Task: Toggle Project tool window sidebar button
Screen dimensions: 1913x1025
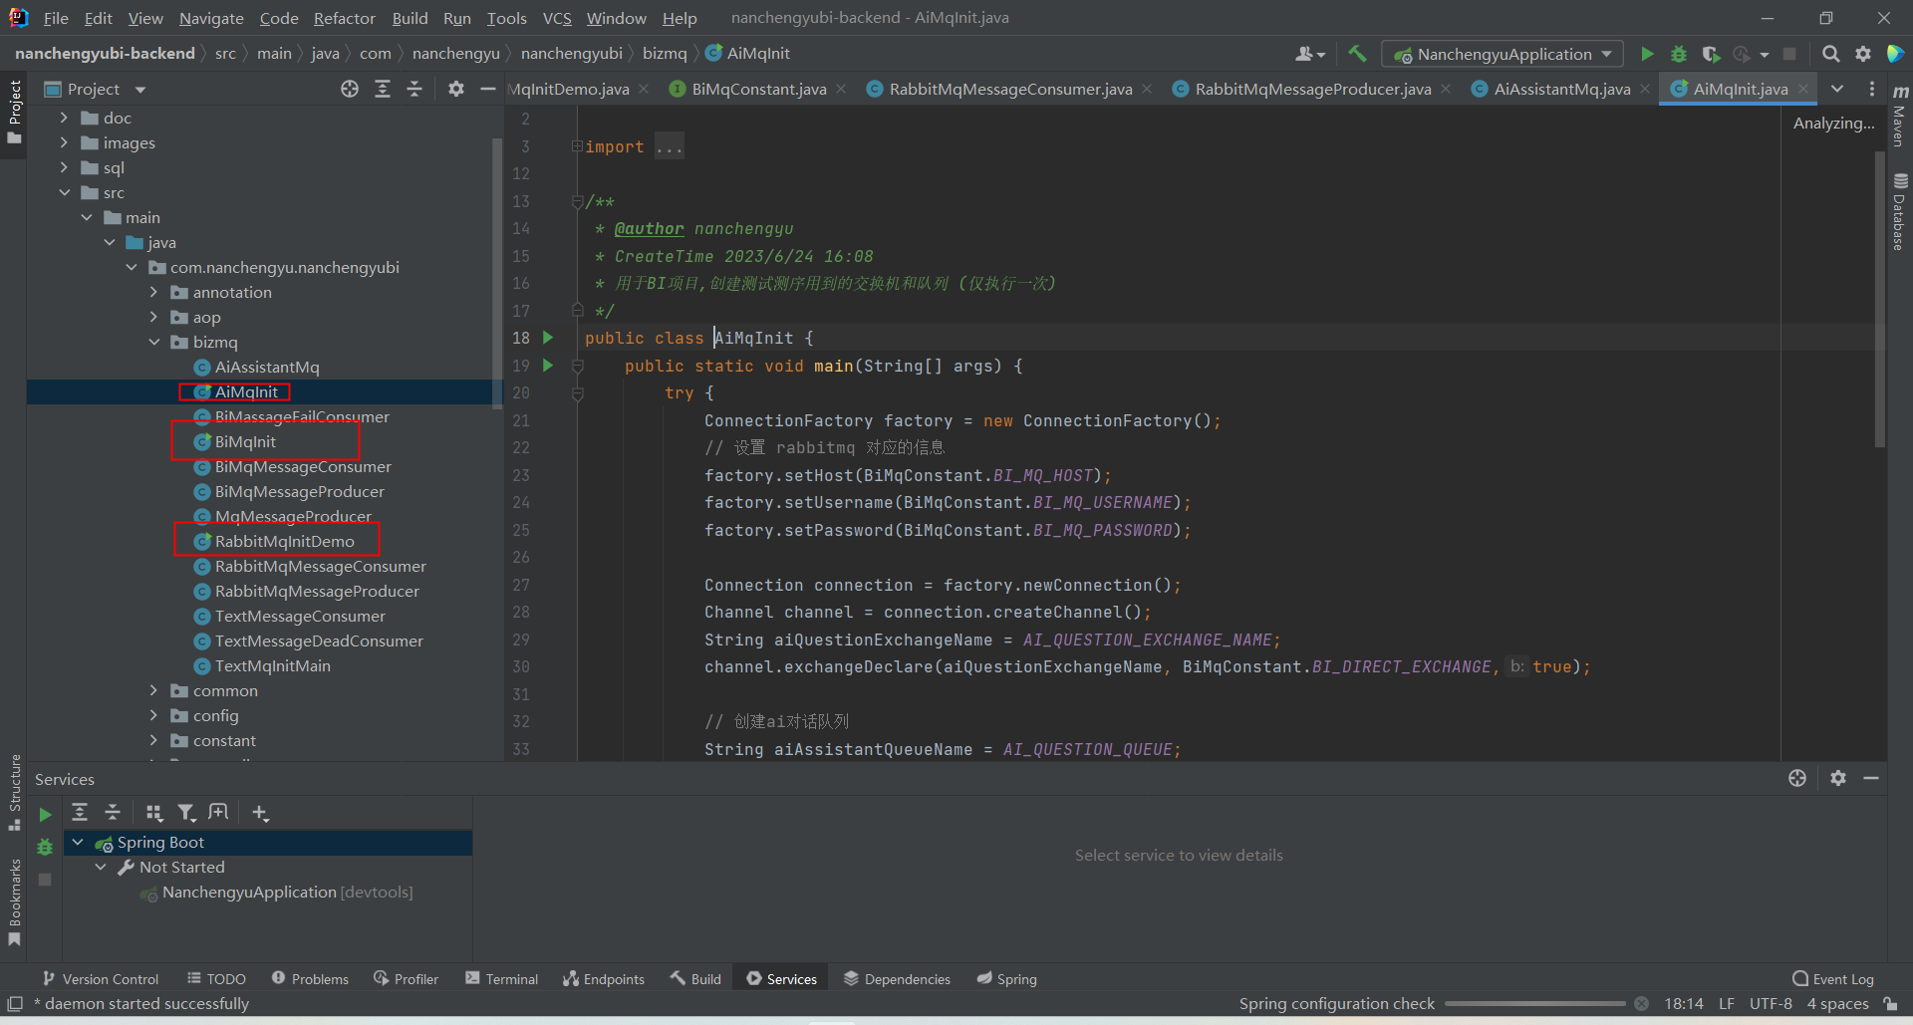Action: point(14,112)
